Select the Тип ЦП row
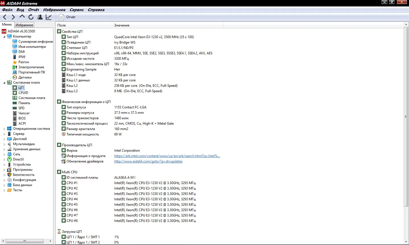The image size is (409, 245). click(x=230, y=37)
